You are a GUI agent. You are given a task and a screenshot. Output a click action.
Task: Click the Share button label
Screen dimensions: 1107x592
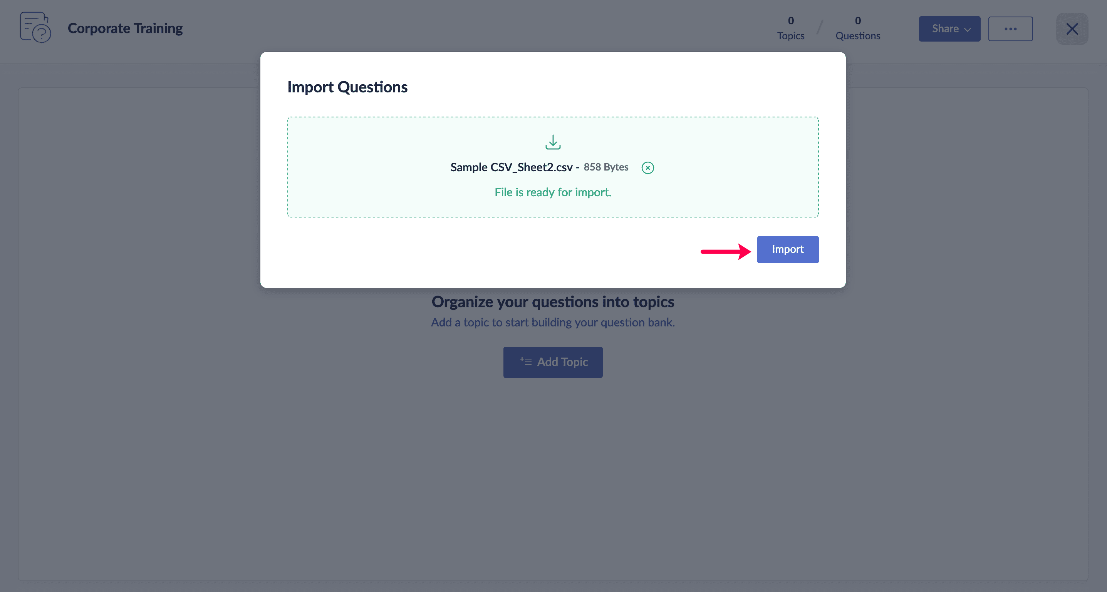pos(945,29)
